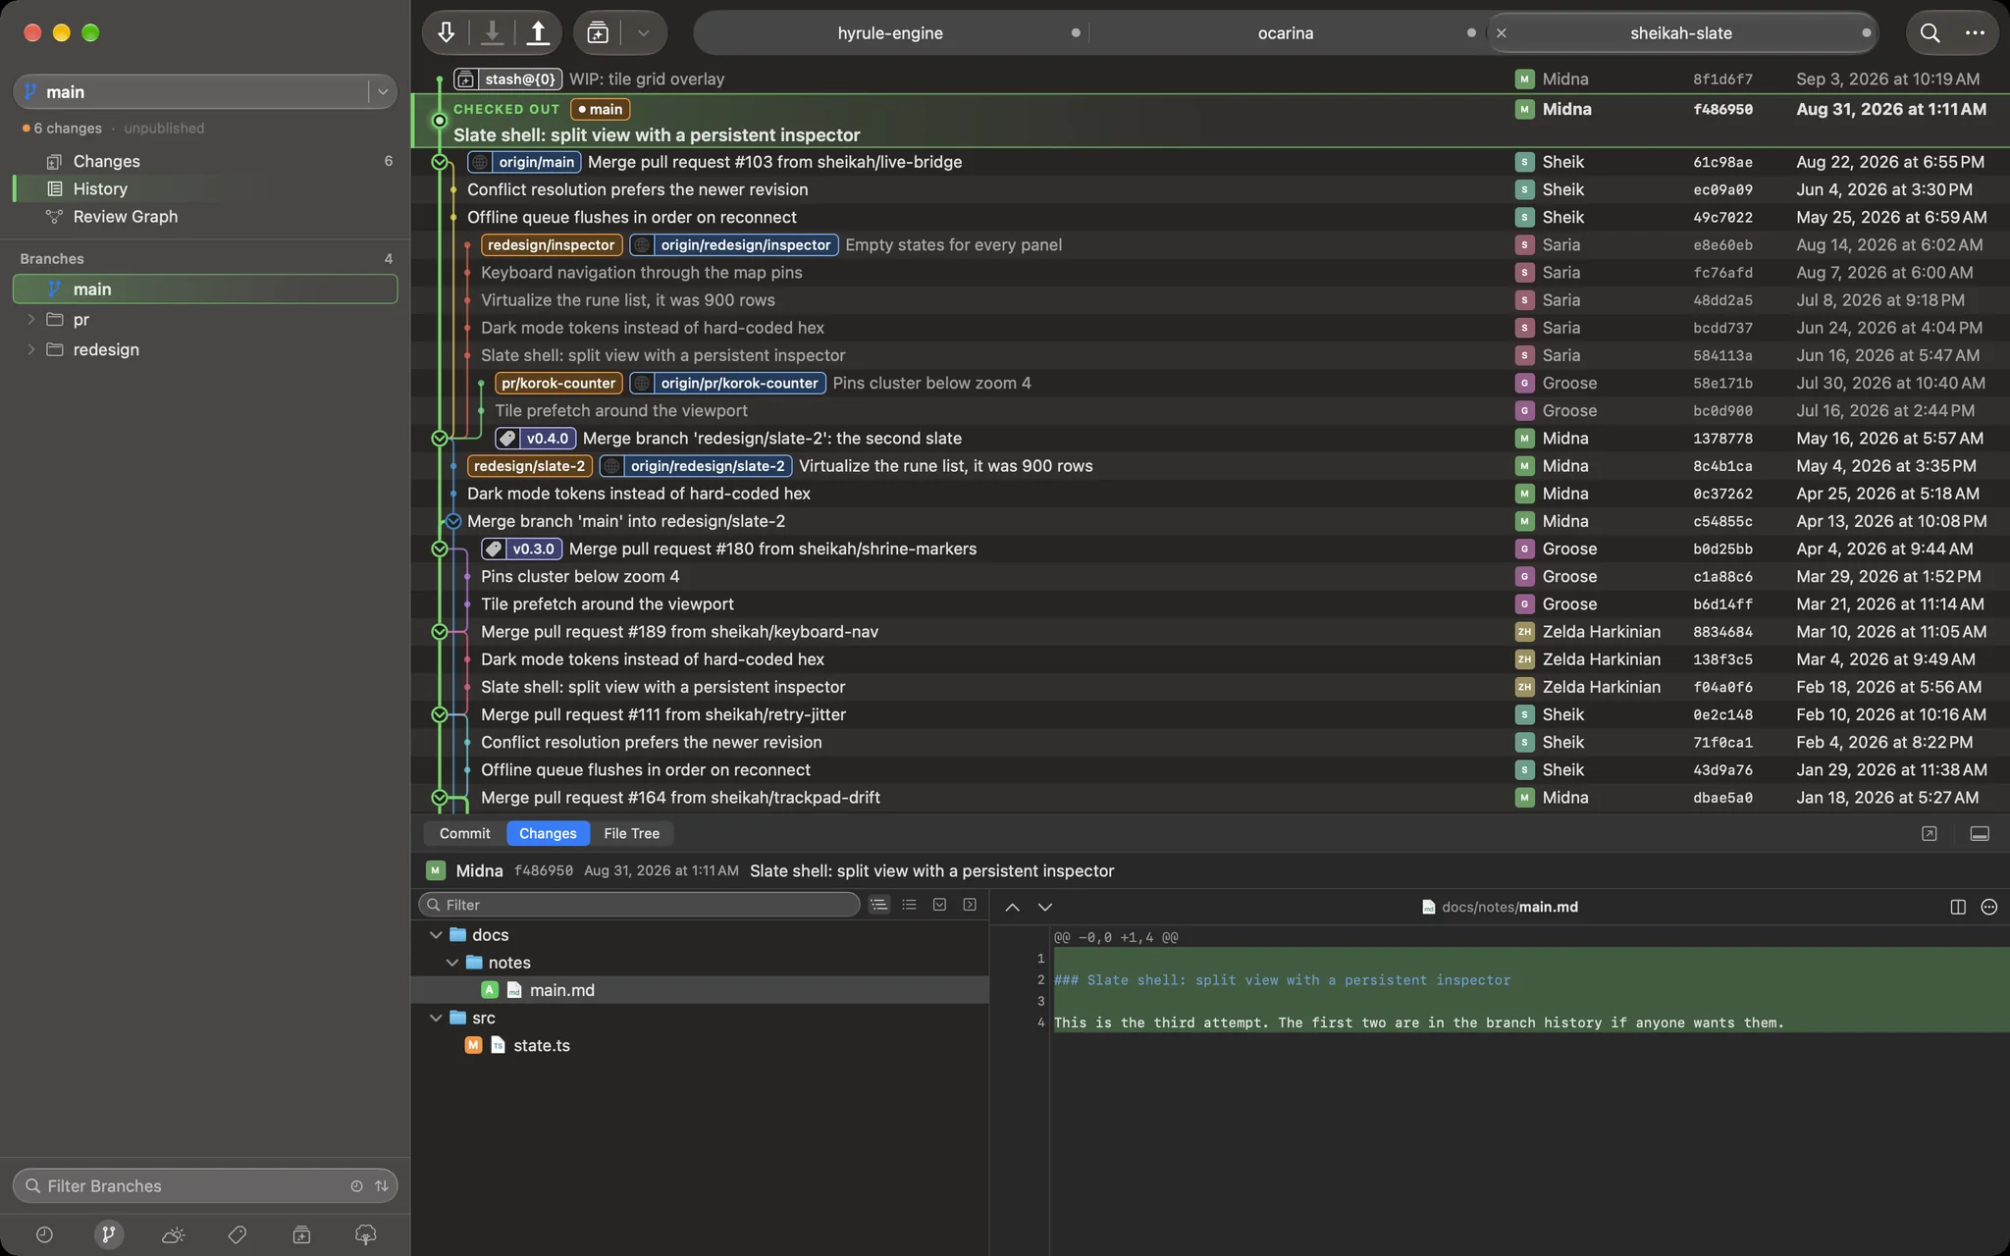2010x1256 pixels.
Task: Switch to the hyrule-engine repository tab
Action: [x=890, y=32]
